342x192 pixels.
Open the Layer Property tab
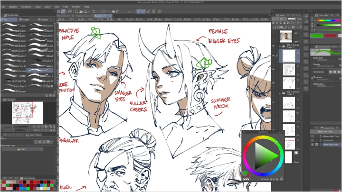pos(34,135)
